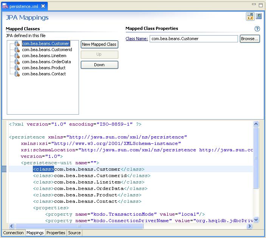Click the form view icon at top right
The width and height of the screenshot is (266, 238).
click(x=259, y=16)
